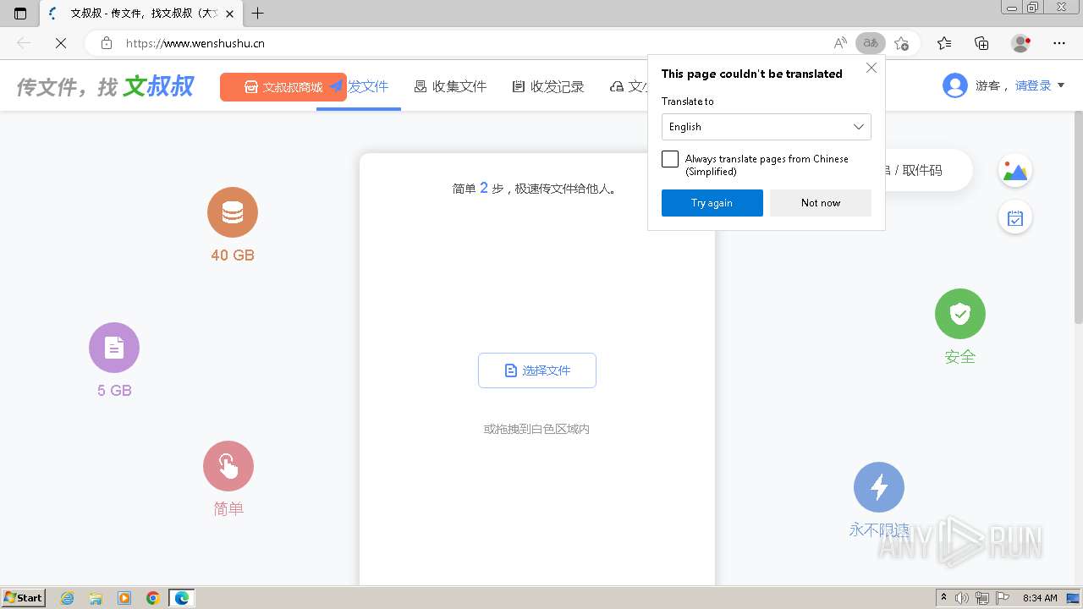Click the 请登录 login link
The height and width of the screenshot is (609, 1083).
pyautogui.click(x=1033, y=85)
